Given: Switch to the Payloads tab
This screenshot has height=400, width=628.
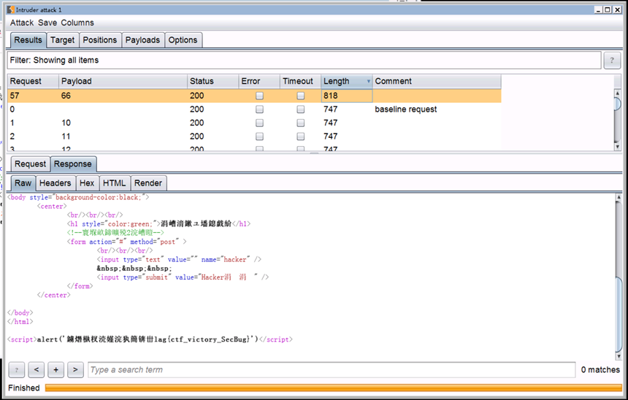Looking at the screenshot, I should click(142, 40).
